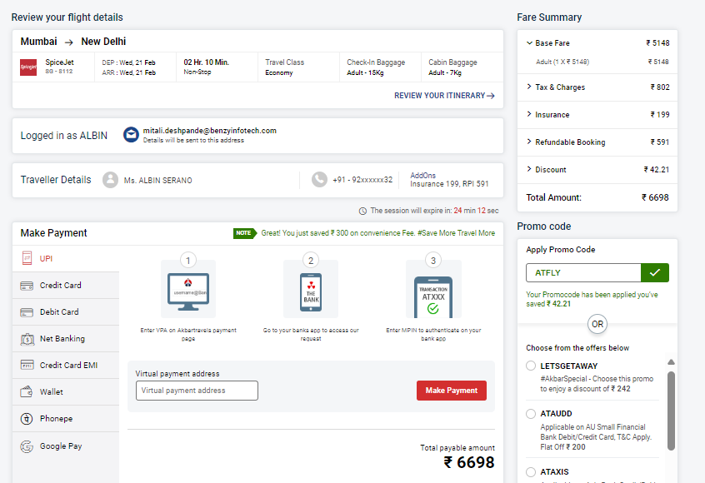Open the Review Your Itinerary link

point(444,96)
